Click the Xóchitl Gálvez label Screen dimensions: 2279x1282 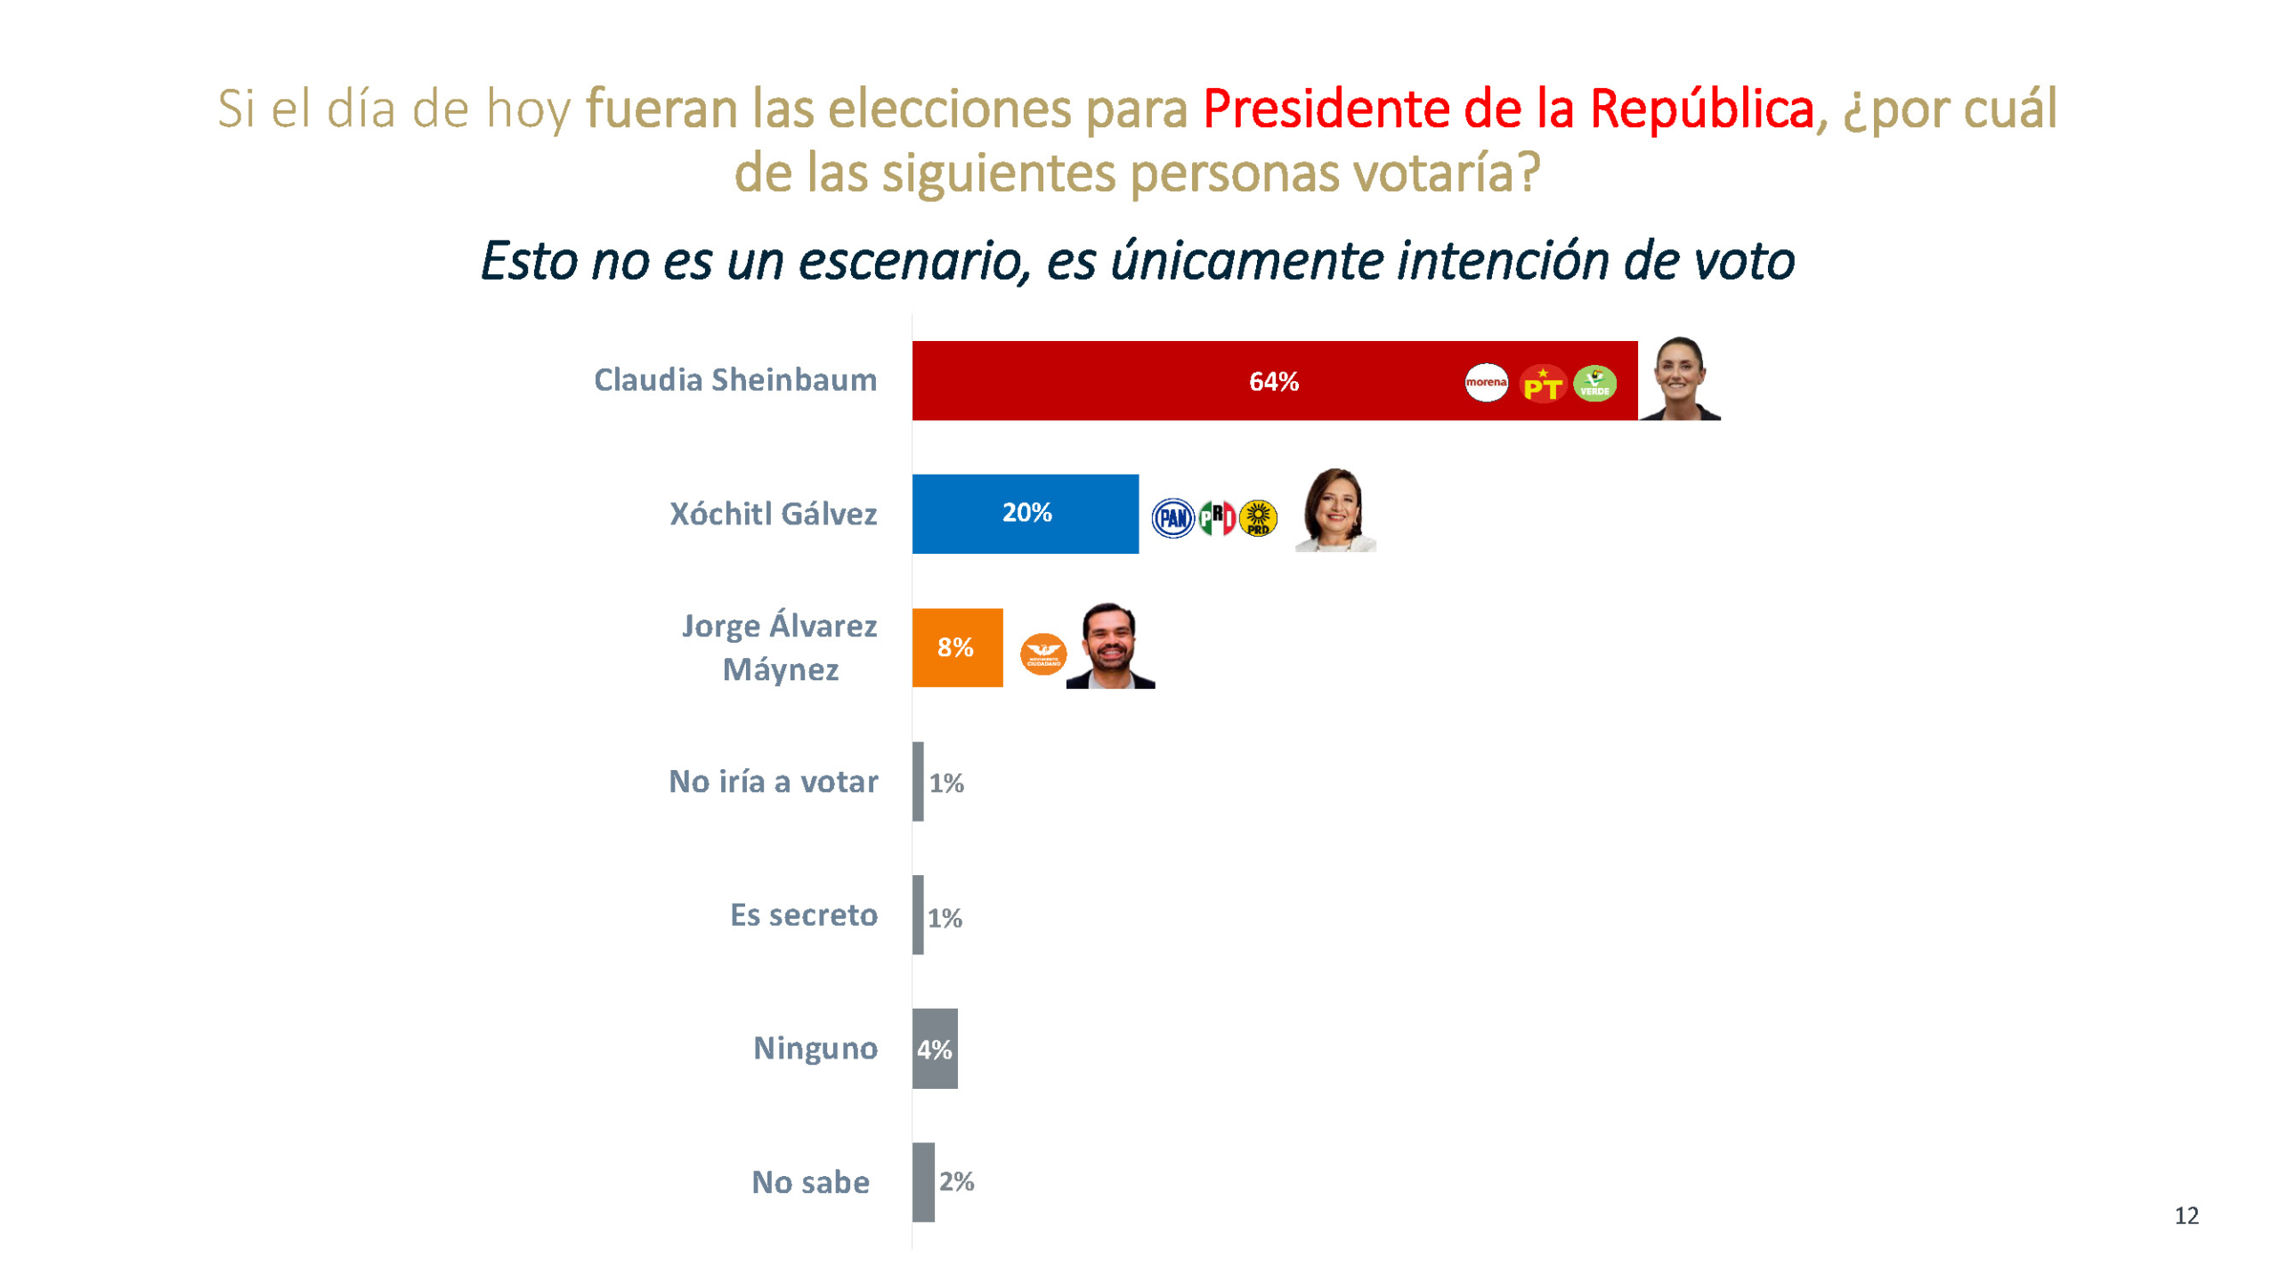773,514
